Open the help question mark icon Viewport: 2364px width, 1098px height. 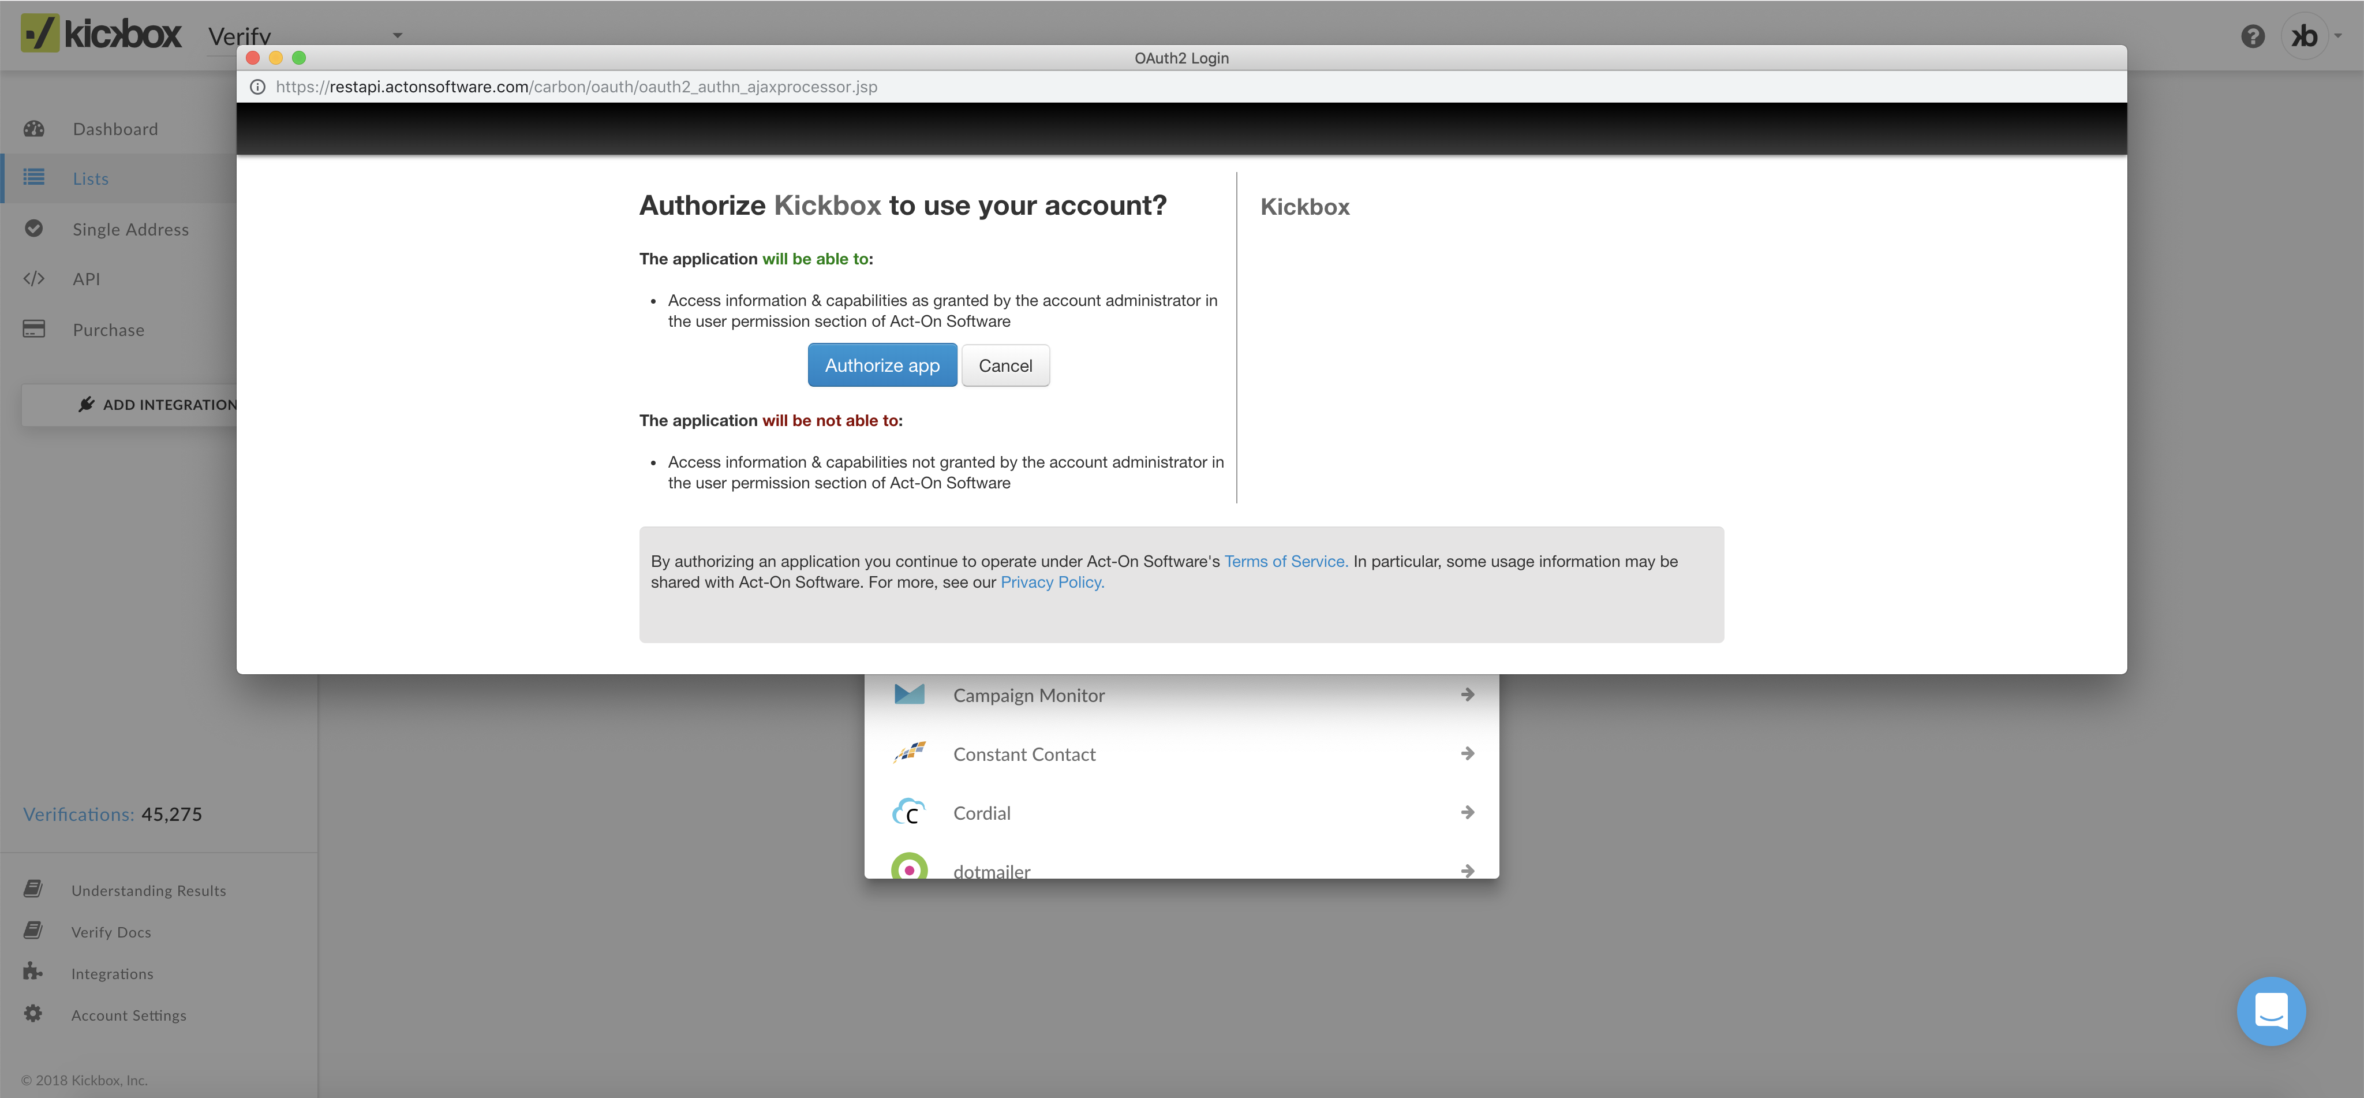[x=2252, y=37]
